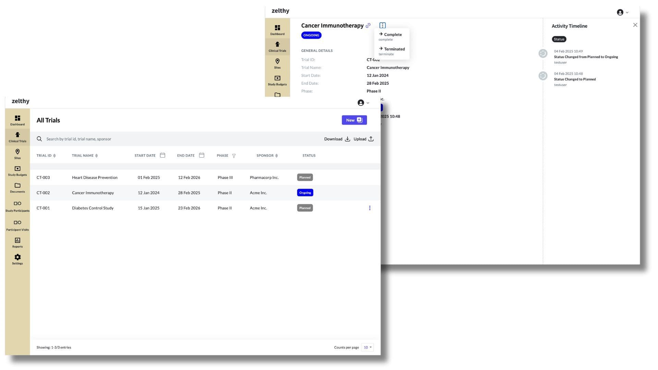The width and height of the screenshot is (658, 370).
Task: Click the New trial button
Action: (x=354, y=120)
